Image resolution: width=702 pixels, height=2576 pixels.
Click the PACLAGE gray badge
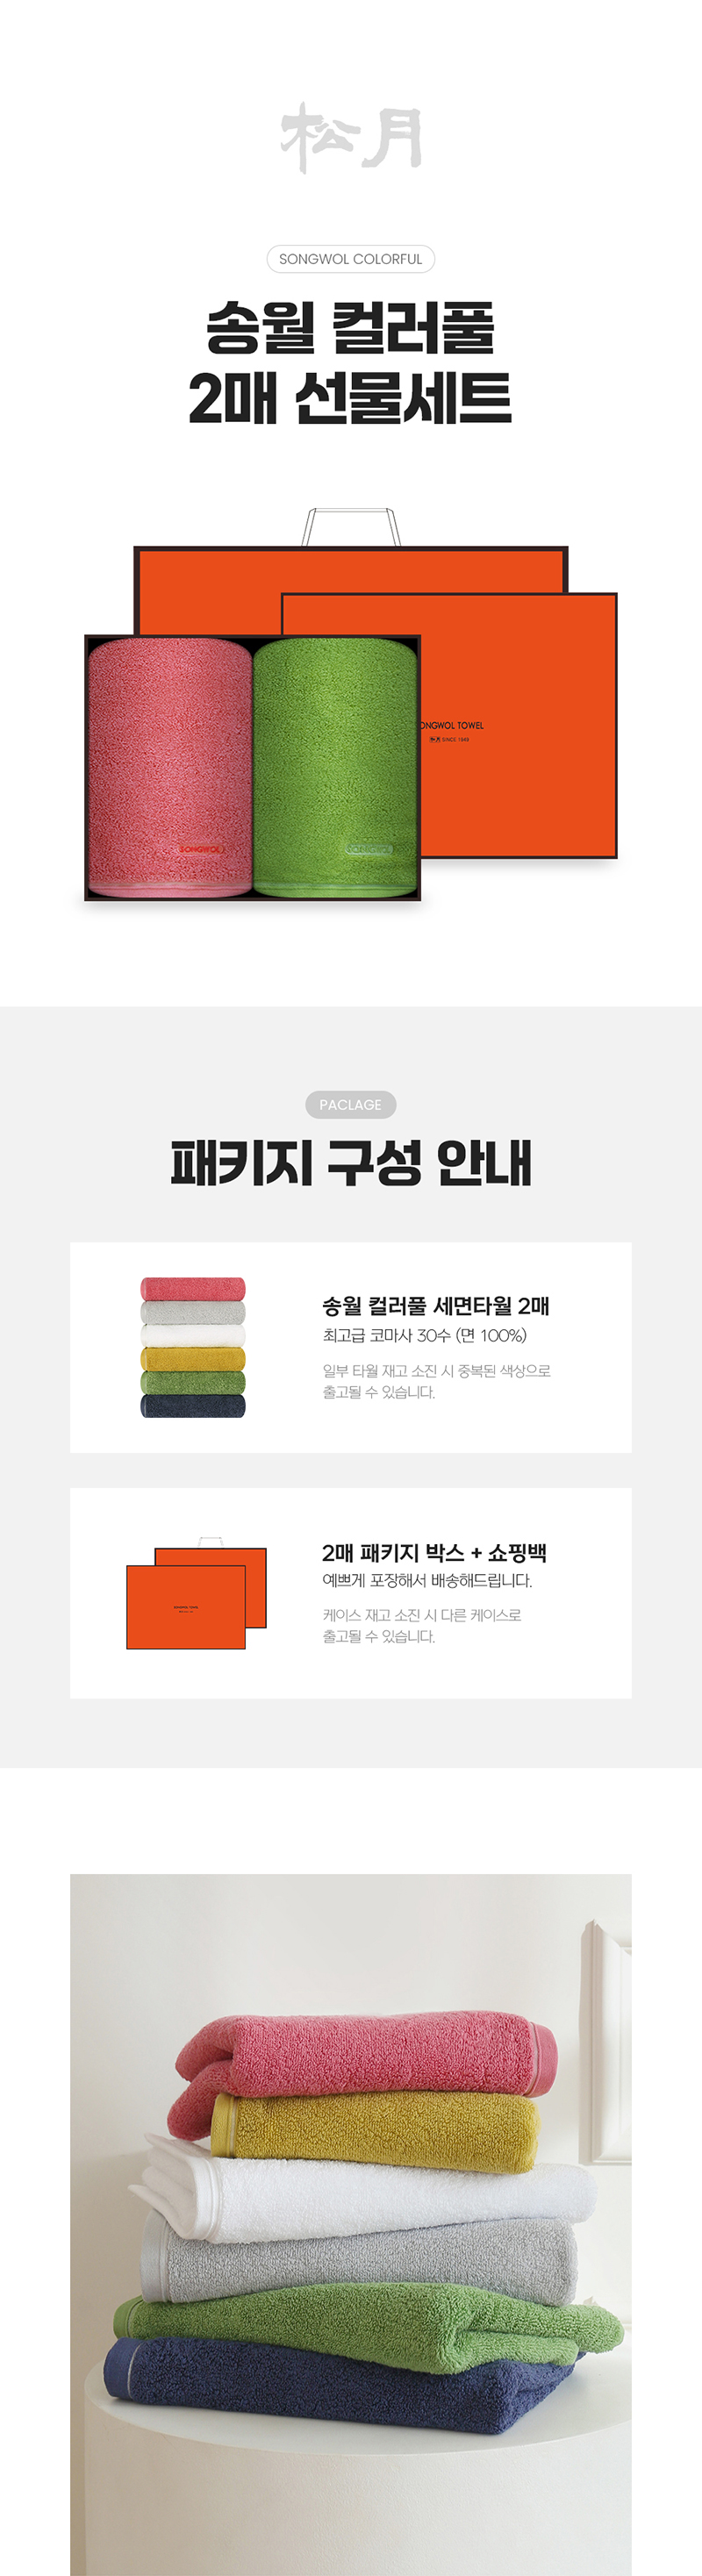(x=351, y=1104)
